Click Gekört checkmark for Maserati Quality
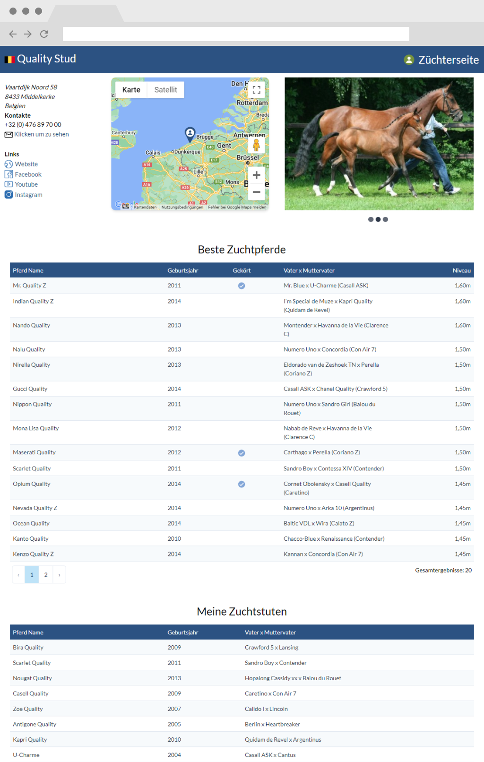 coord(242,453)
